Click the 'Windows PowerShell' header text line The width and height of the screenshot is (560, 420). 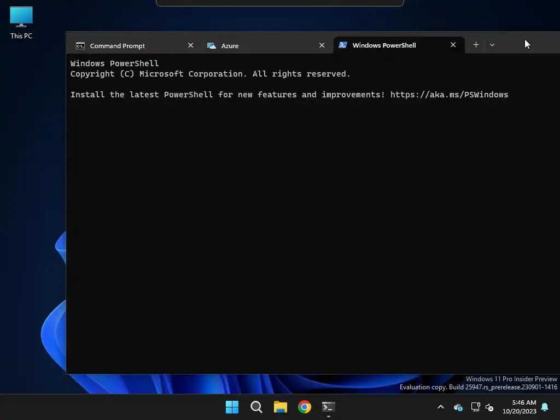coord(114,63)
